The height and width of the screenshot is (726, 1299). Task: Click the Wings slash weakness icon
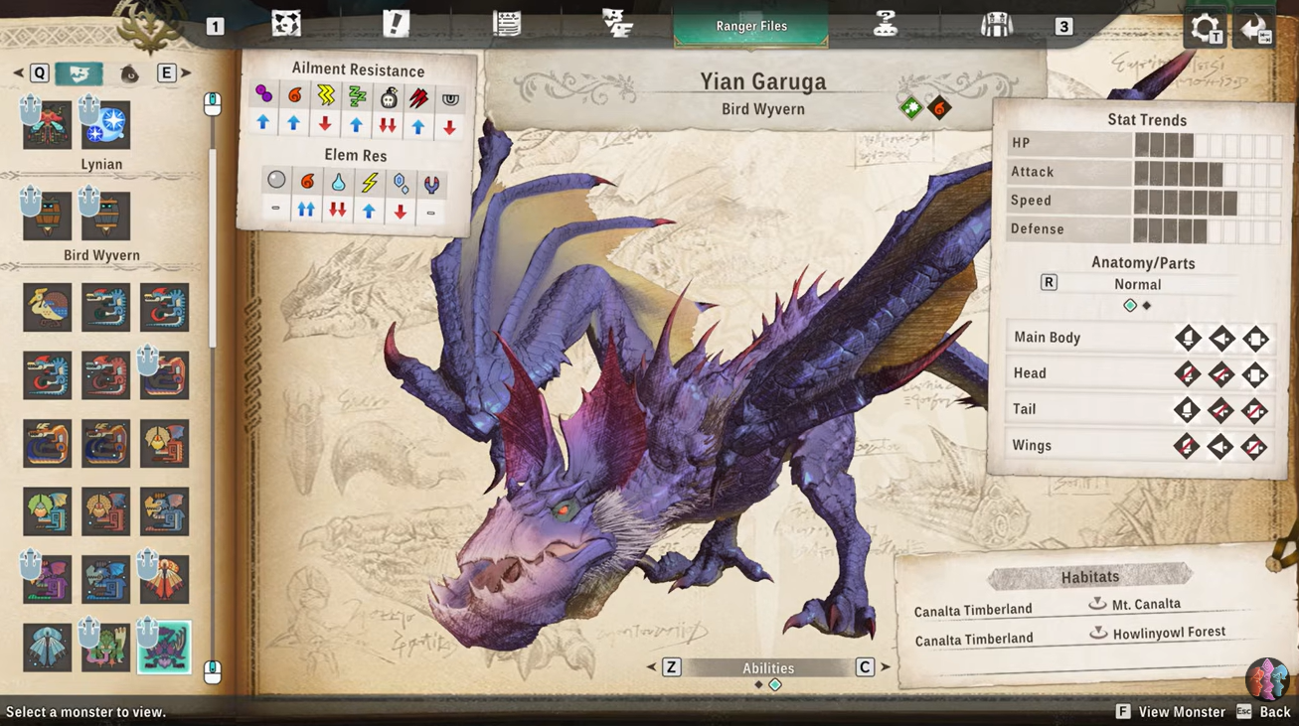1186,447
